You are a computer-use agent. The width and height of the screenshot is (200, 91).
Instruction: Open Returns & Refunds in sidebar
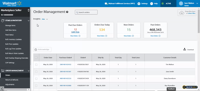pyautogui.click(x=12, y=80)
